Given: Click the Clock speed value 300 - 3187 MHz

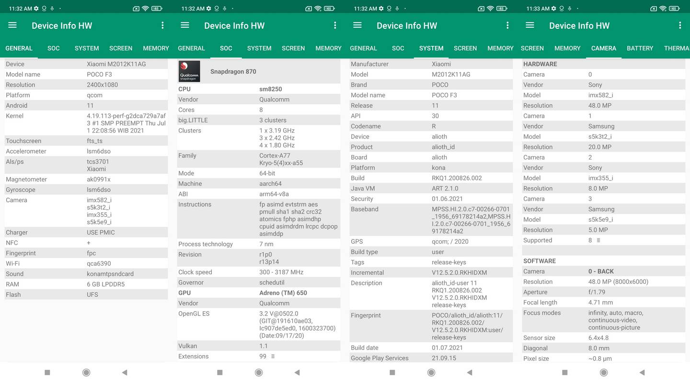Looking at the screenshot, I should (x=281, y=272).
